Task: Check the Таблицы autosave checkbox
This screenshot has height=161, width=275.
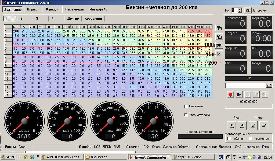Action: (229, 138)
